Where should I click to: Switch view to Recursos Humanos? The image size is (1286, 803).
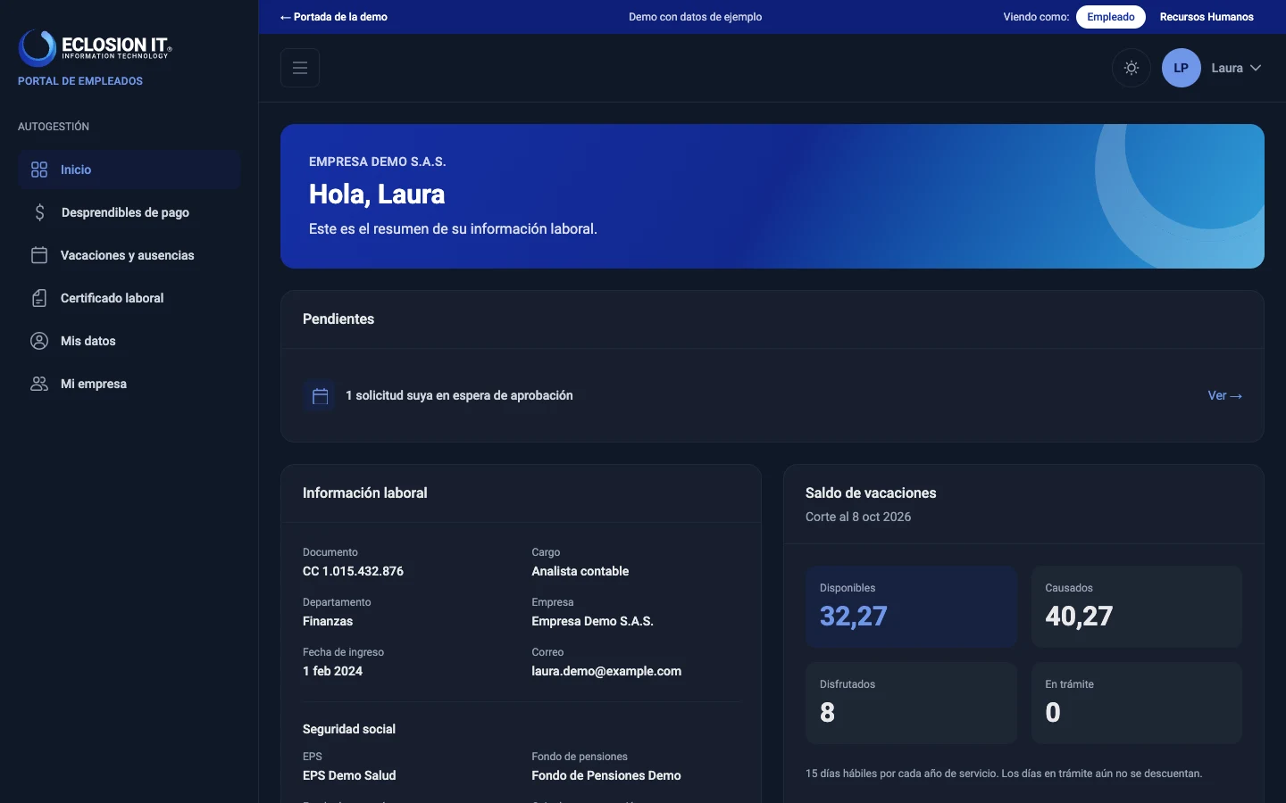coord(1207,17)
